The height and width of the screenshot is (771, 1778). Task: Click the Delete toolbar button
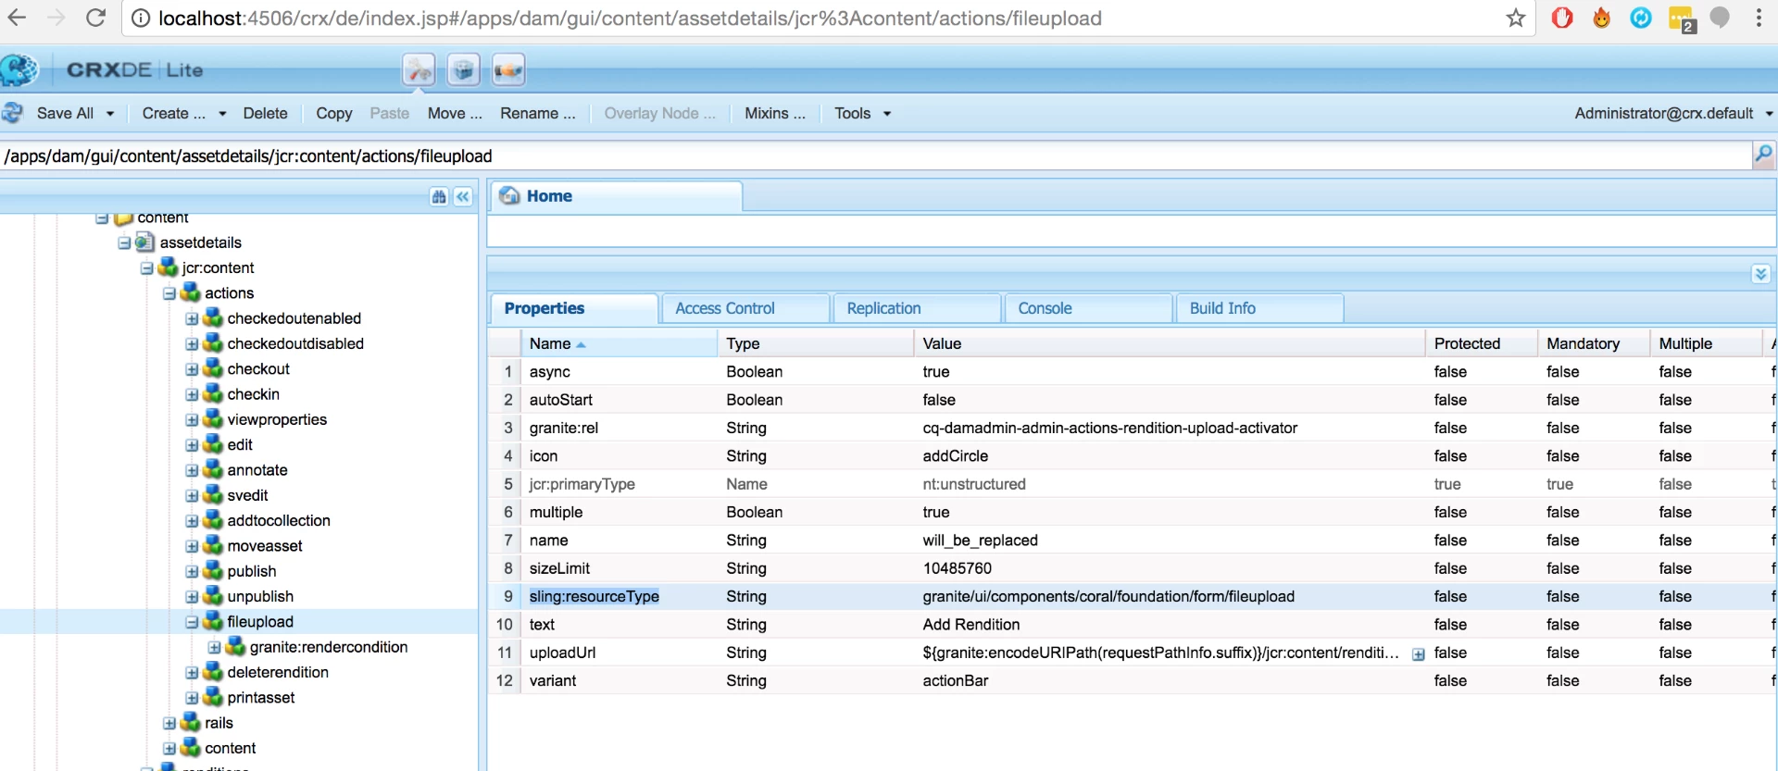click(x=265, y=113)
